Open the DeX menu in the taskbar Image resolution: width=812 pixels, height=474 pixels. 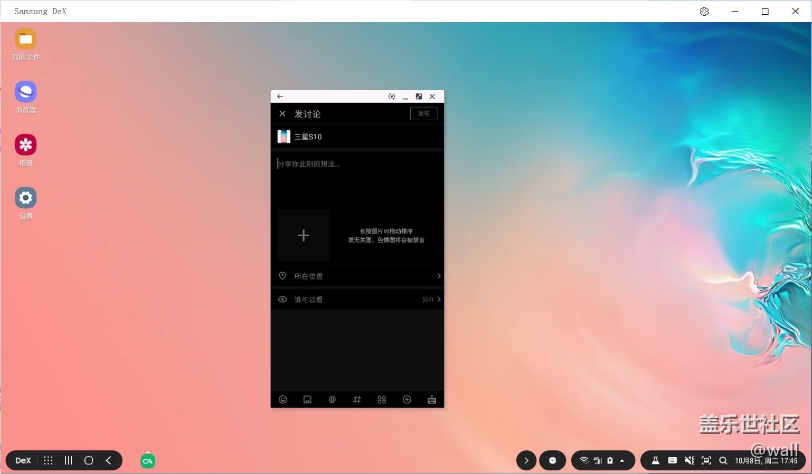pos(23,460)
